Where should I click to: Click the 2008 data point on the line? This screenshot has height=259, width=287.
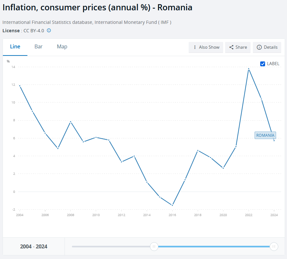tap(70, 122)
